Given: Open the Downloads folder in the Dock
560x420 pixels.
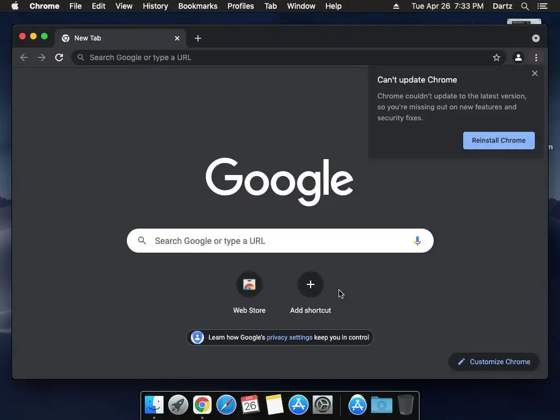Looking at the screenshot, I should tap(381, 405).
